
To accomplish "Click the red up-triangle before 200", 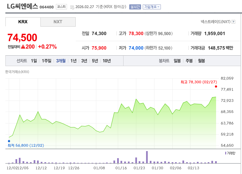I will pos(23,47).
